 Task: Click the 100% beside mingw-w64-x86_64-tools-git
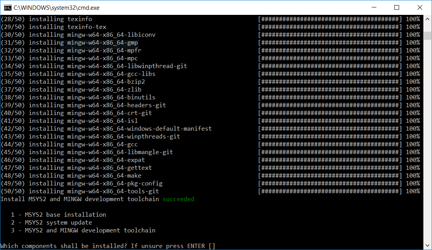(412, 191)
